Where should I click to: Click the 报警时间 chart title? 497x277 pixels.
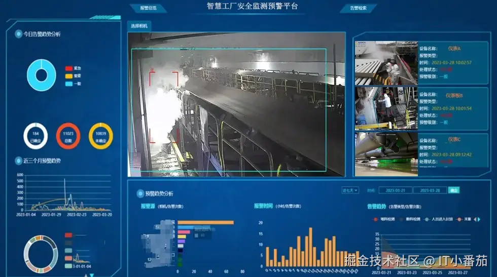click(263, 206)
